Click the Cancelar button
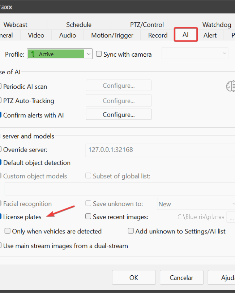Screen dimensions: 235x293 pos(181,278)
